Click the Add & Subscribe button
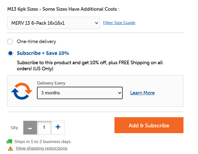The height and width of the screenshot is (154, 198). click(149, 125)
